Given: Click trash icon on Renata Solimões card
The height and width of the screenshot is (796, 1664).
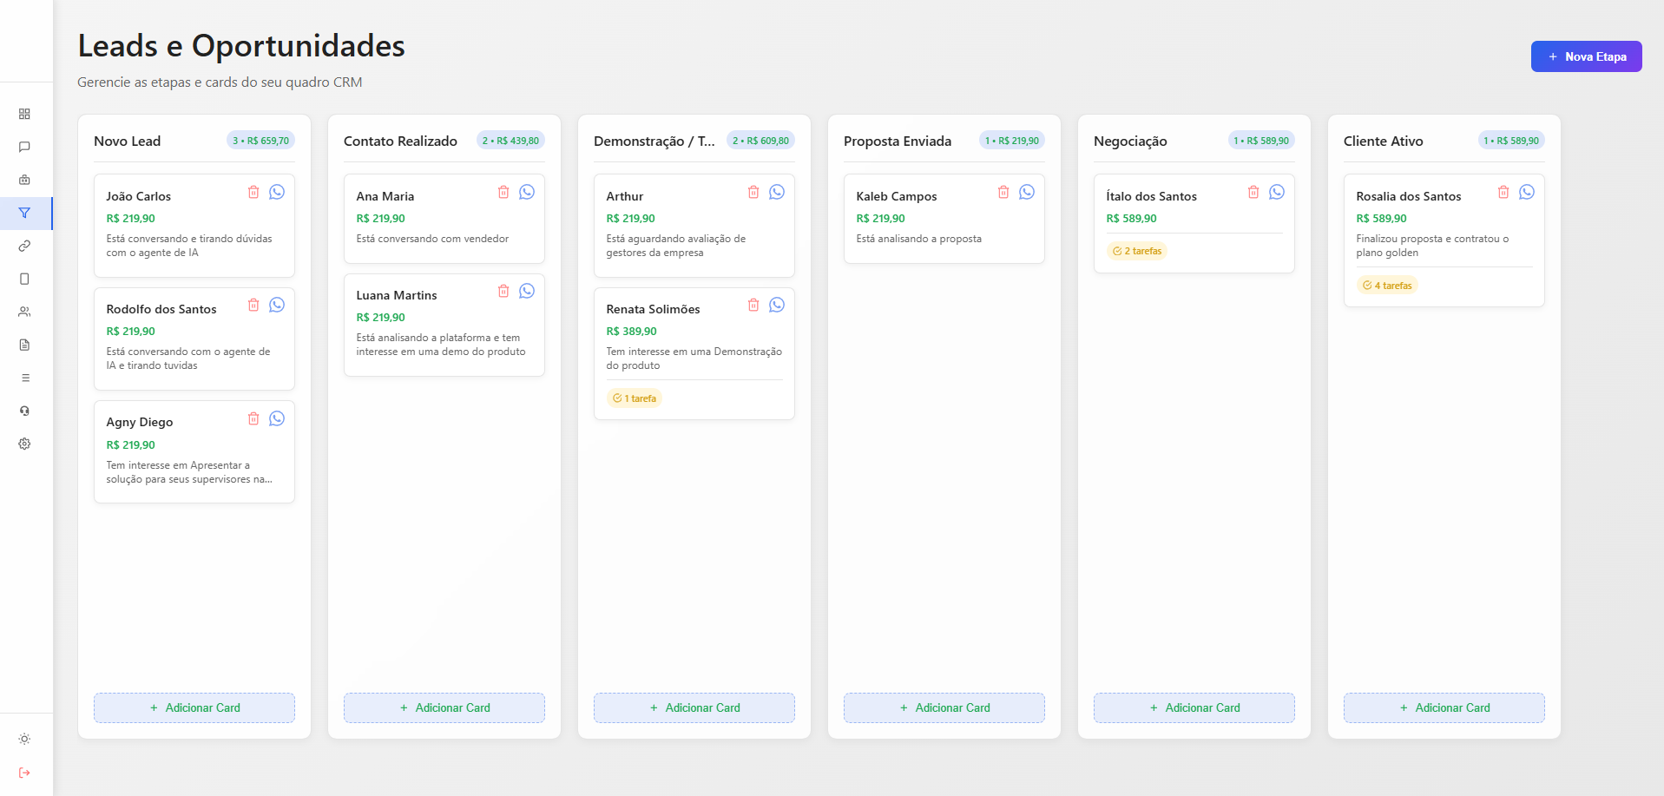Looking at the screenshot, I should pos(753,305).
